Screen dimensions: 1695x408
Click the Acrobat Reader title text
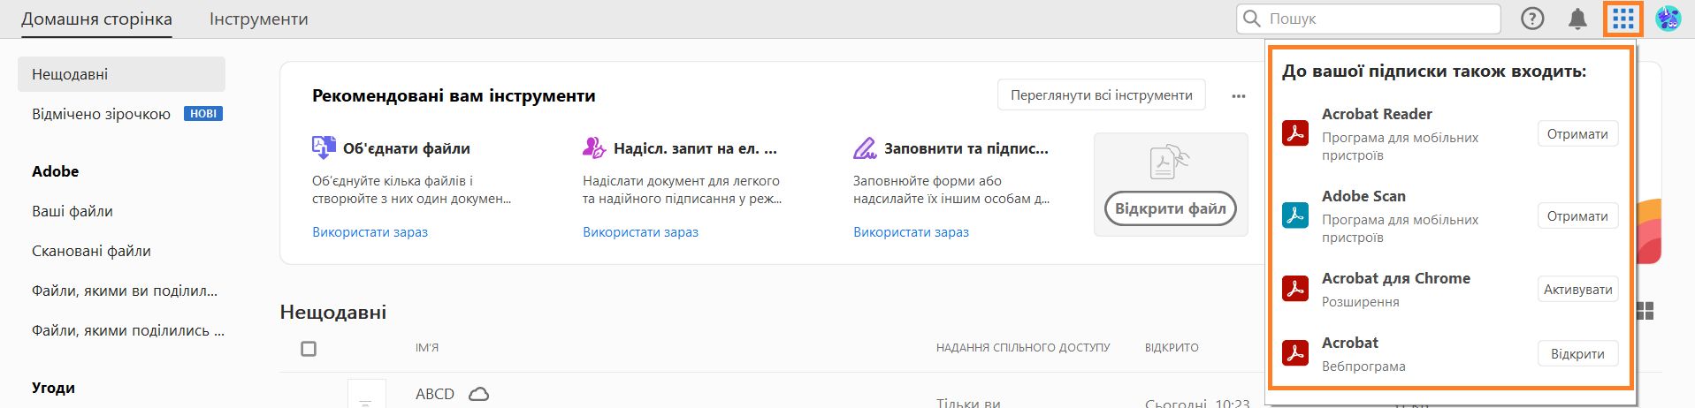(1377, 114)
